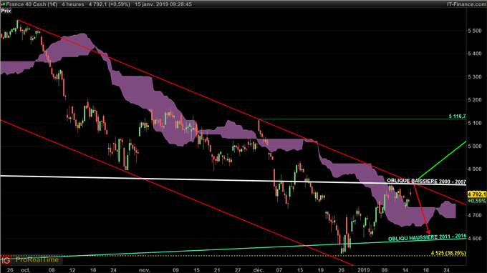Click the red downward arrow head
Image resolution: width=487 pixels, height=273 pixels.
point(428,232)
